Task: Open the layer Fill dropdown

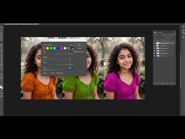Action: (x=172, y=41)
